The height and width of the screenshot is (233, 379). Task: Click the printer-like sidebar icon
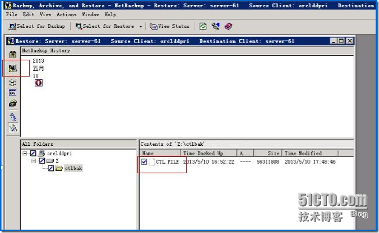tap(12, 103)
